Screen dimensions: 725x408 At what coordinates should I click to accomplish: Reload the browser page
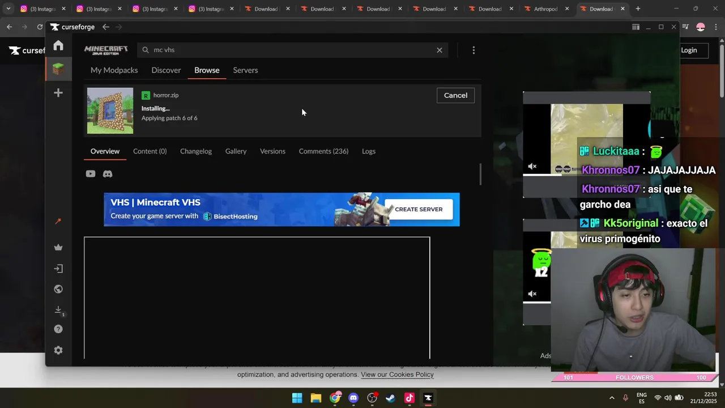[40, 27]
